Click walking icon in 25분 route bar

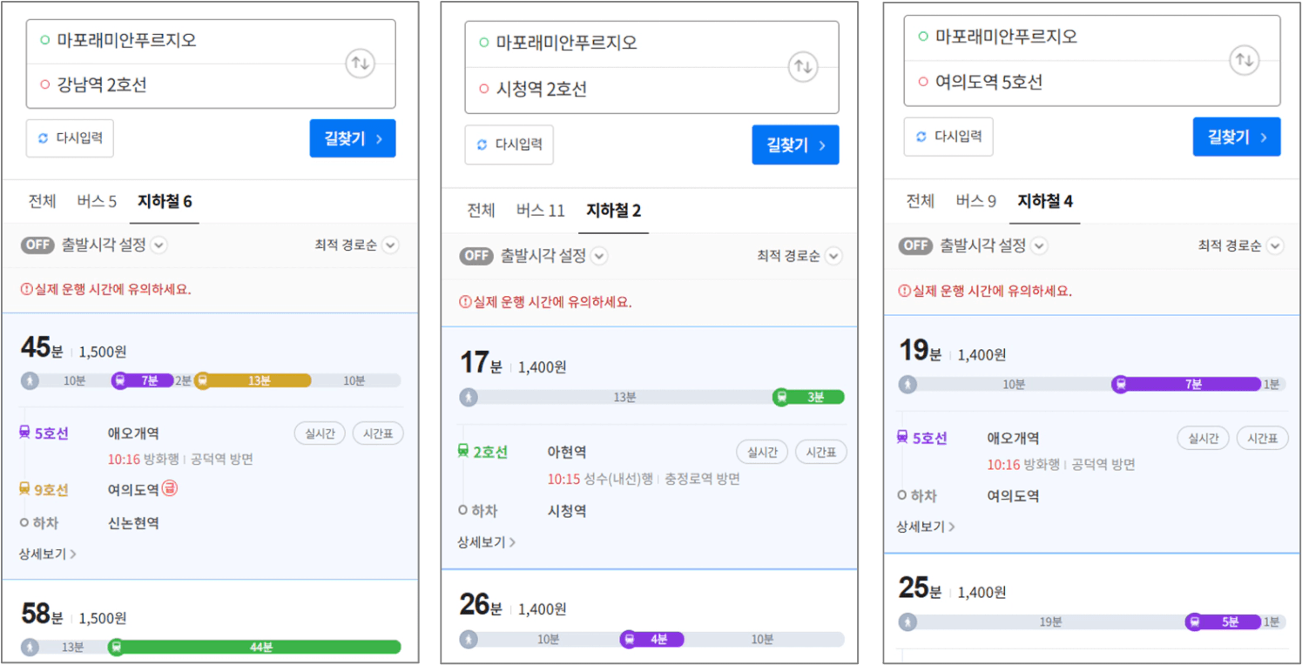pos(908,621)
